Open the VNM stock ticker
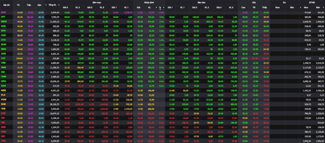This screenshot has width=325, height=143. pos(3,76)
